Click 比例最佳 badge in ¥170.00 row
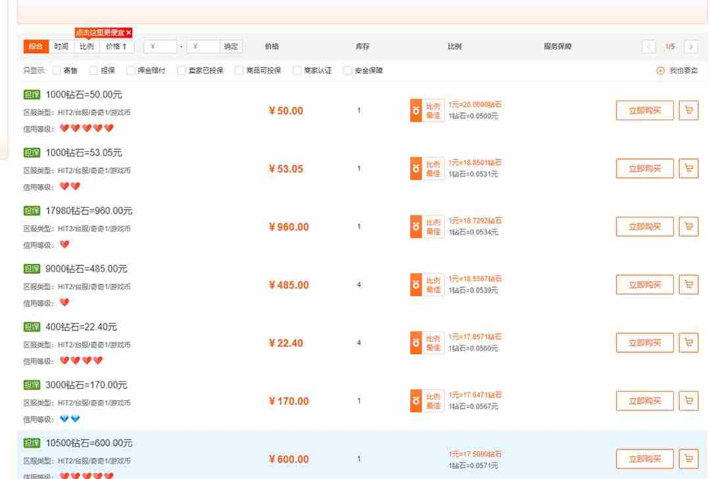 427,401
